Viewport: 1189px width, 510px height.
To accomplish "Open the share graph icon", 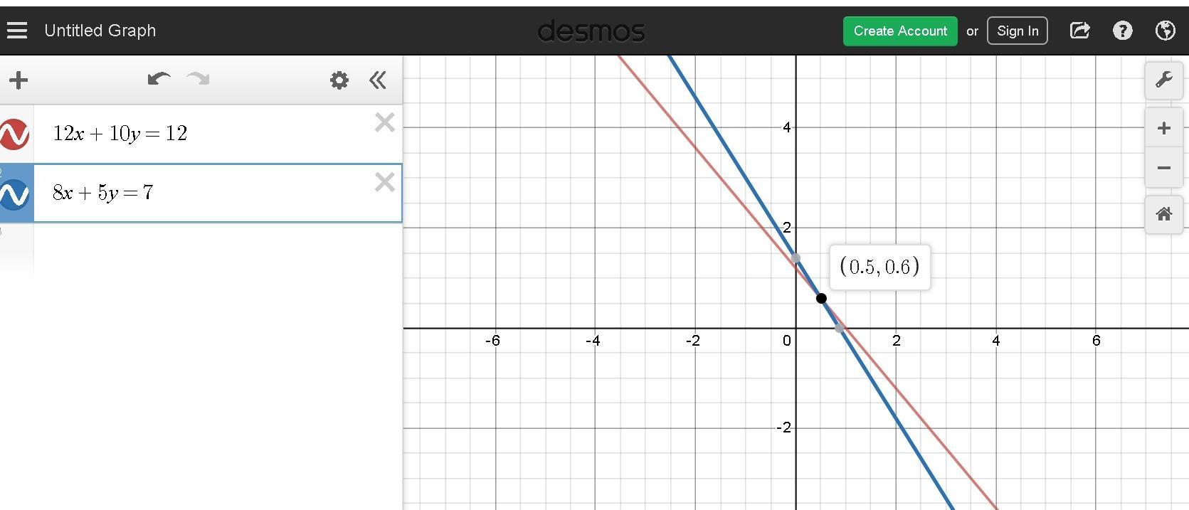I will [x=1079, y=31].
